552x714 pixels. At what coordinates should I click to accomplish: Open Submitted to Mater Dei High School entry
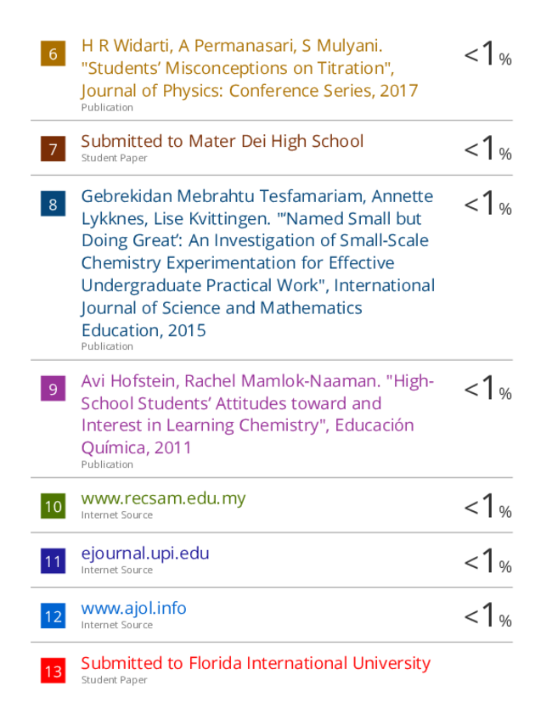222,141
